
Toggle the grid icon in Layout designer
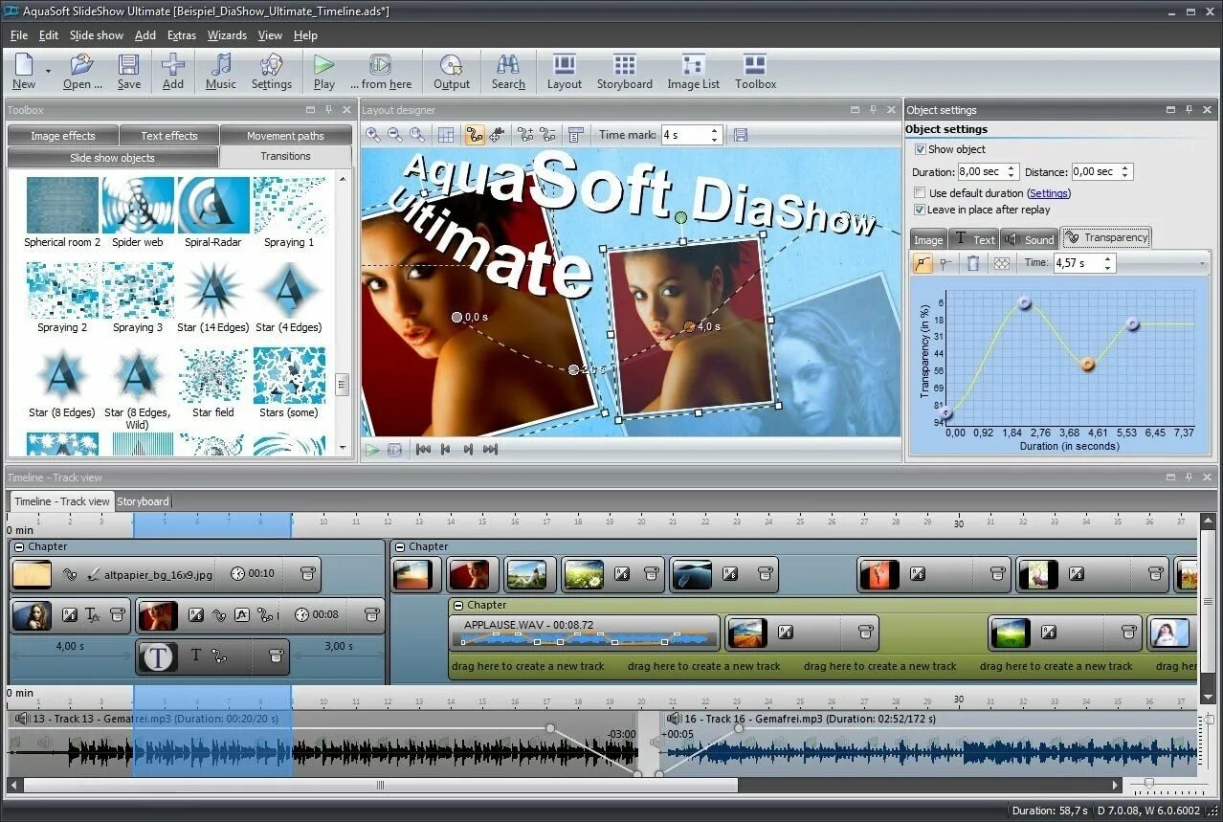click(446, 135)
